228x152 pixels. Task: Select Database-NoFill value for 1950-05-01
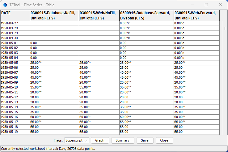(54, 43)
